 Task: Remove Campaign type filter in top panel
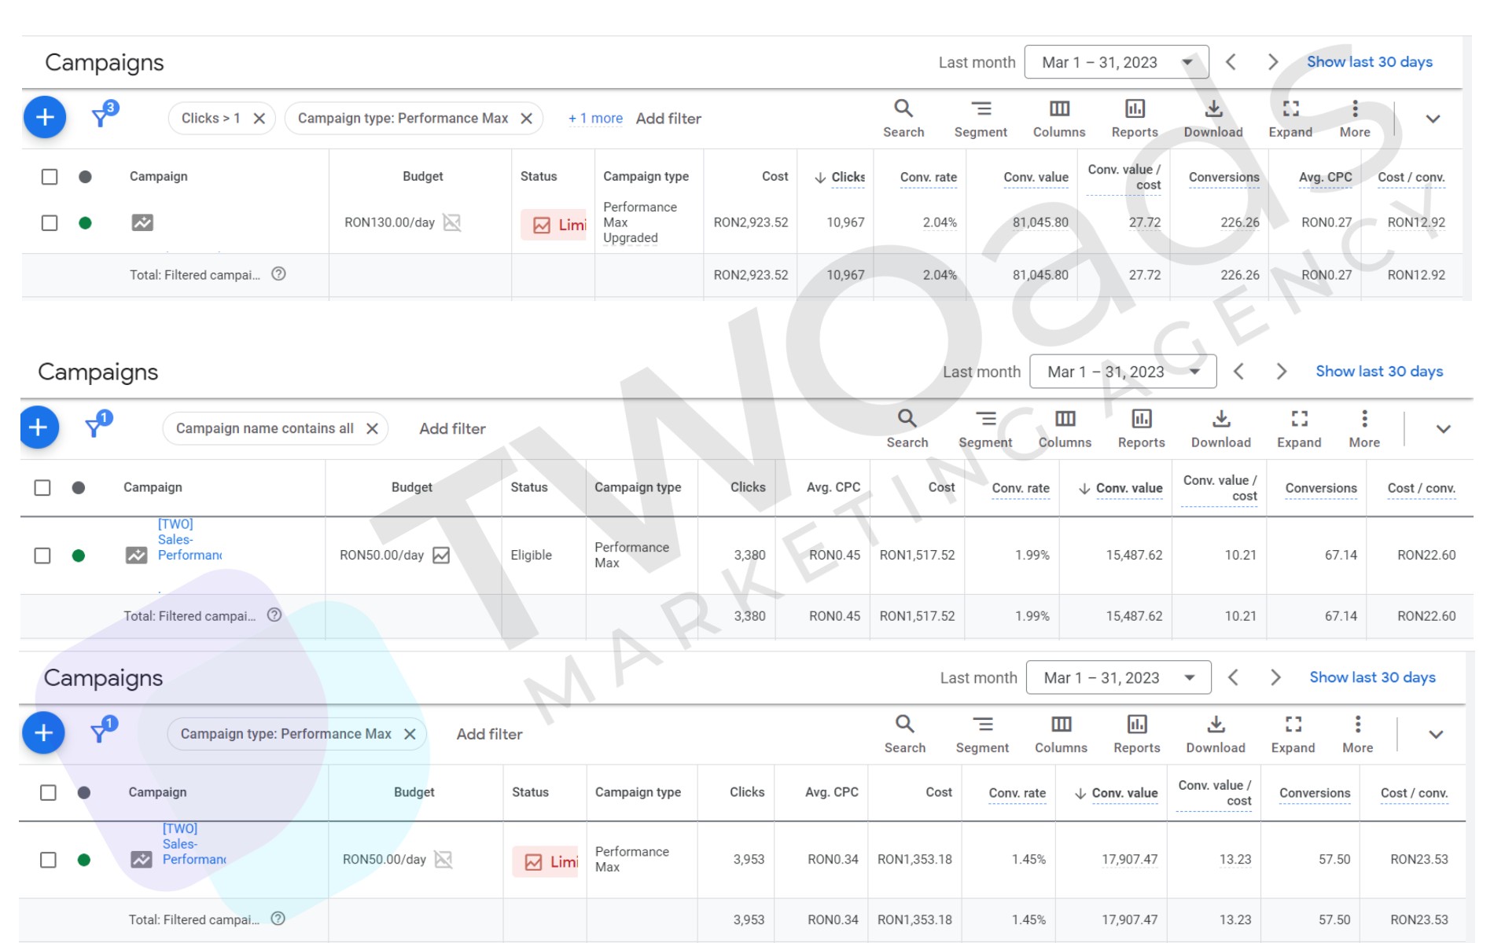527,119
